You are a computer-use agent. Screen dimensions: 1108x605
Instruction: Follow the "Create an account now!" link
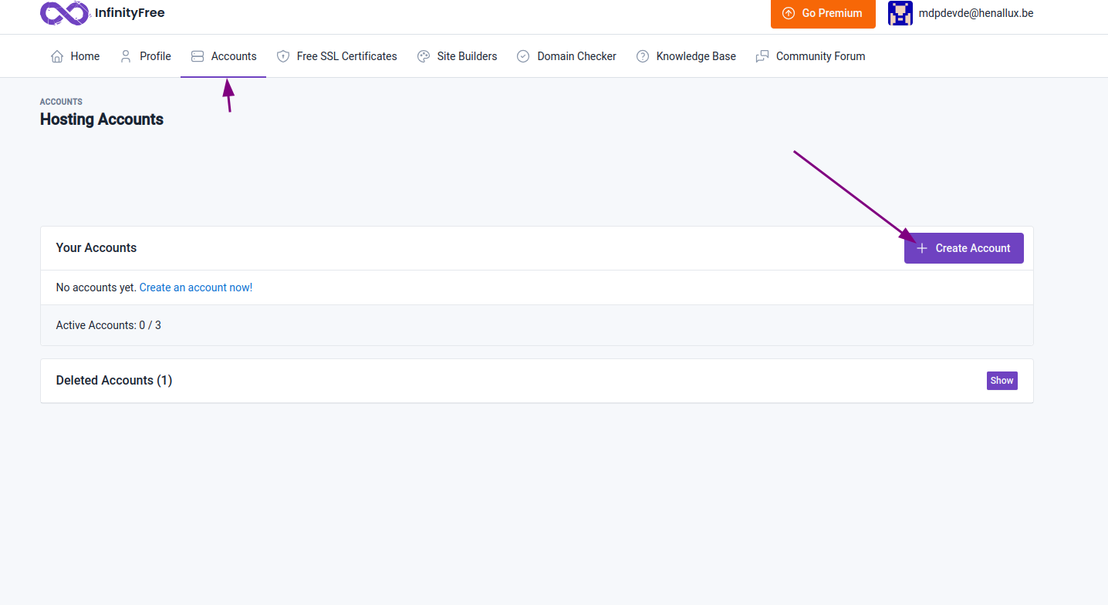[x=196, y=287]
